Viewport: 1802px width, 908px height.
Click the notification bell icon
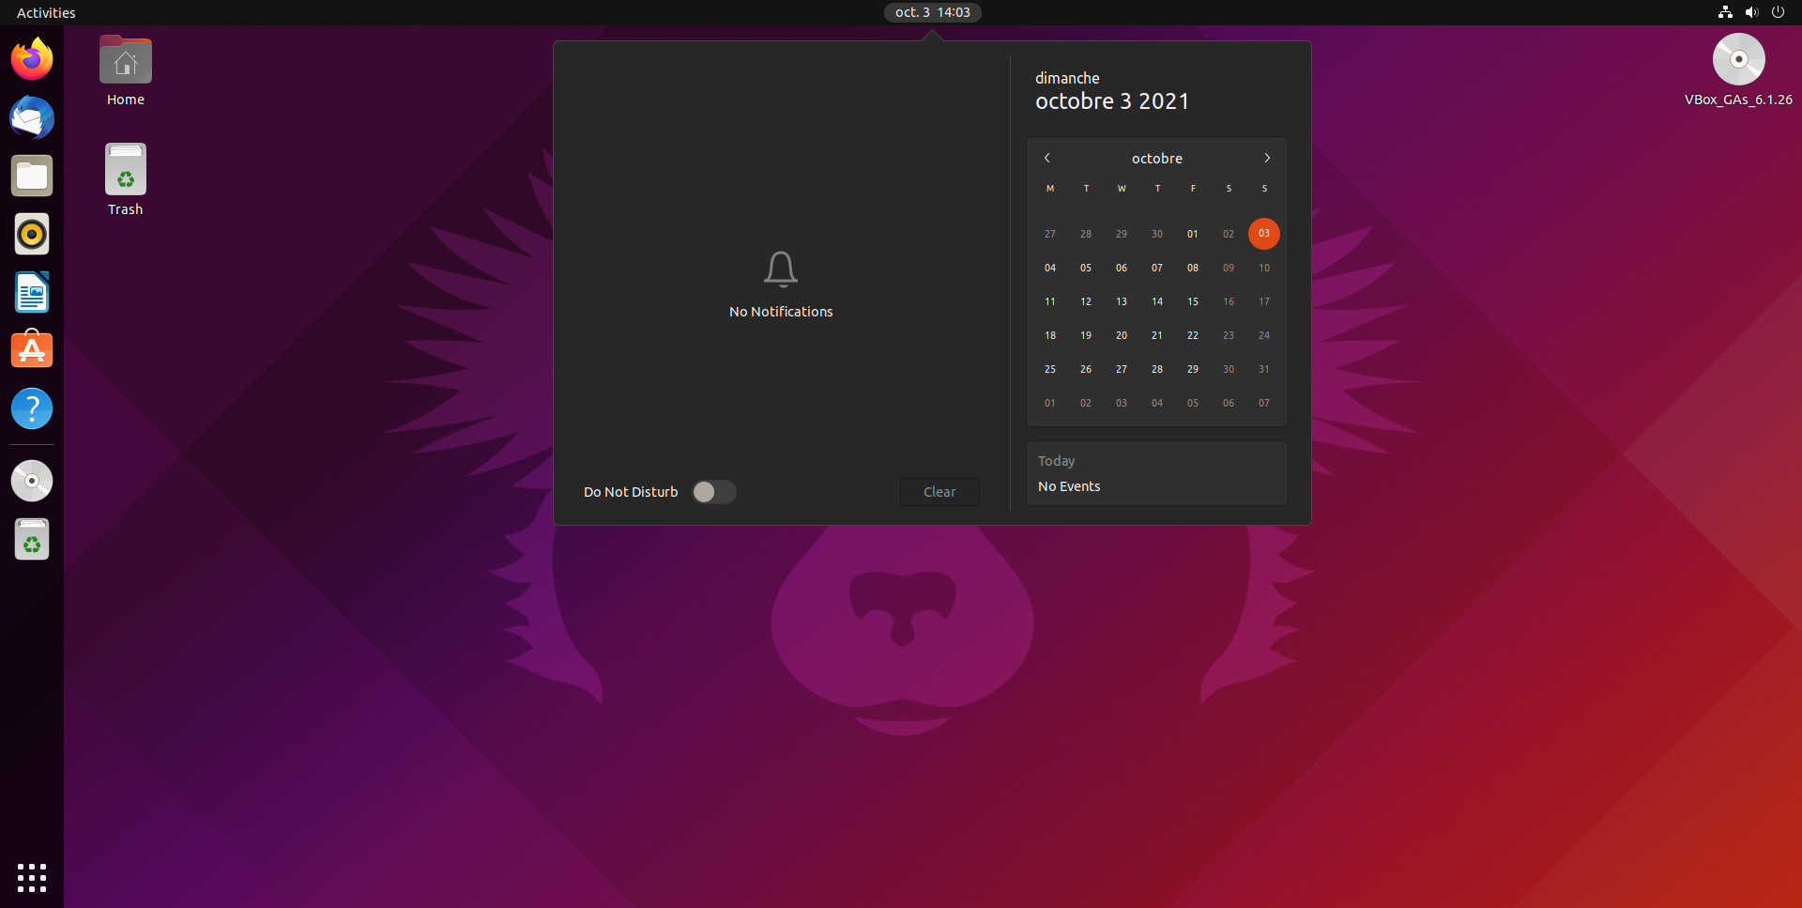(x=781, y=269)
